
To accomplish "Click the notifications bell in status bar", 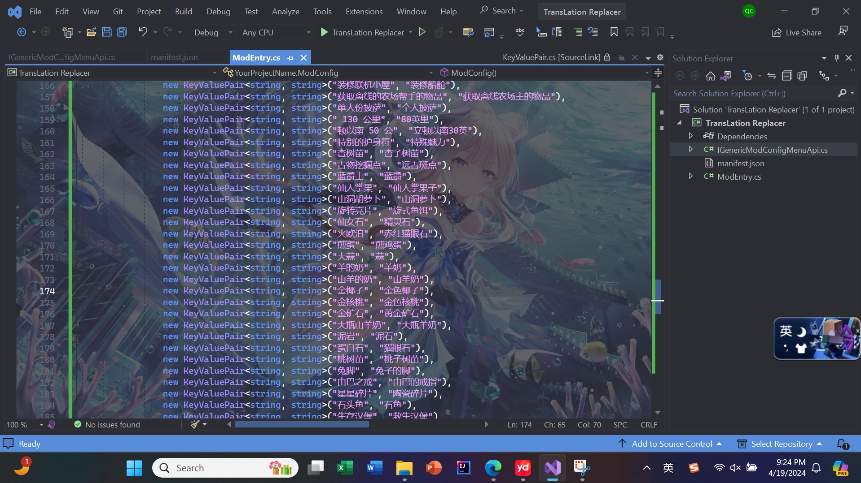I will 843,444.
